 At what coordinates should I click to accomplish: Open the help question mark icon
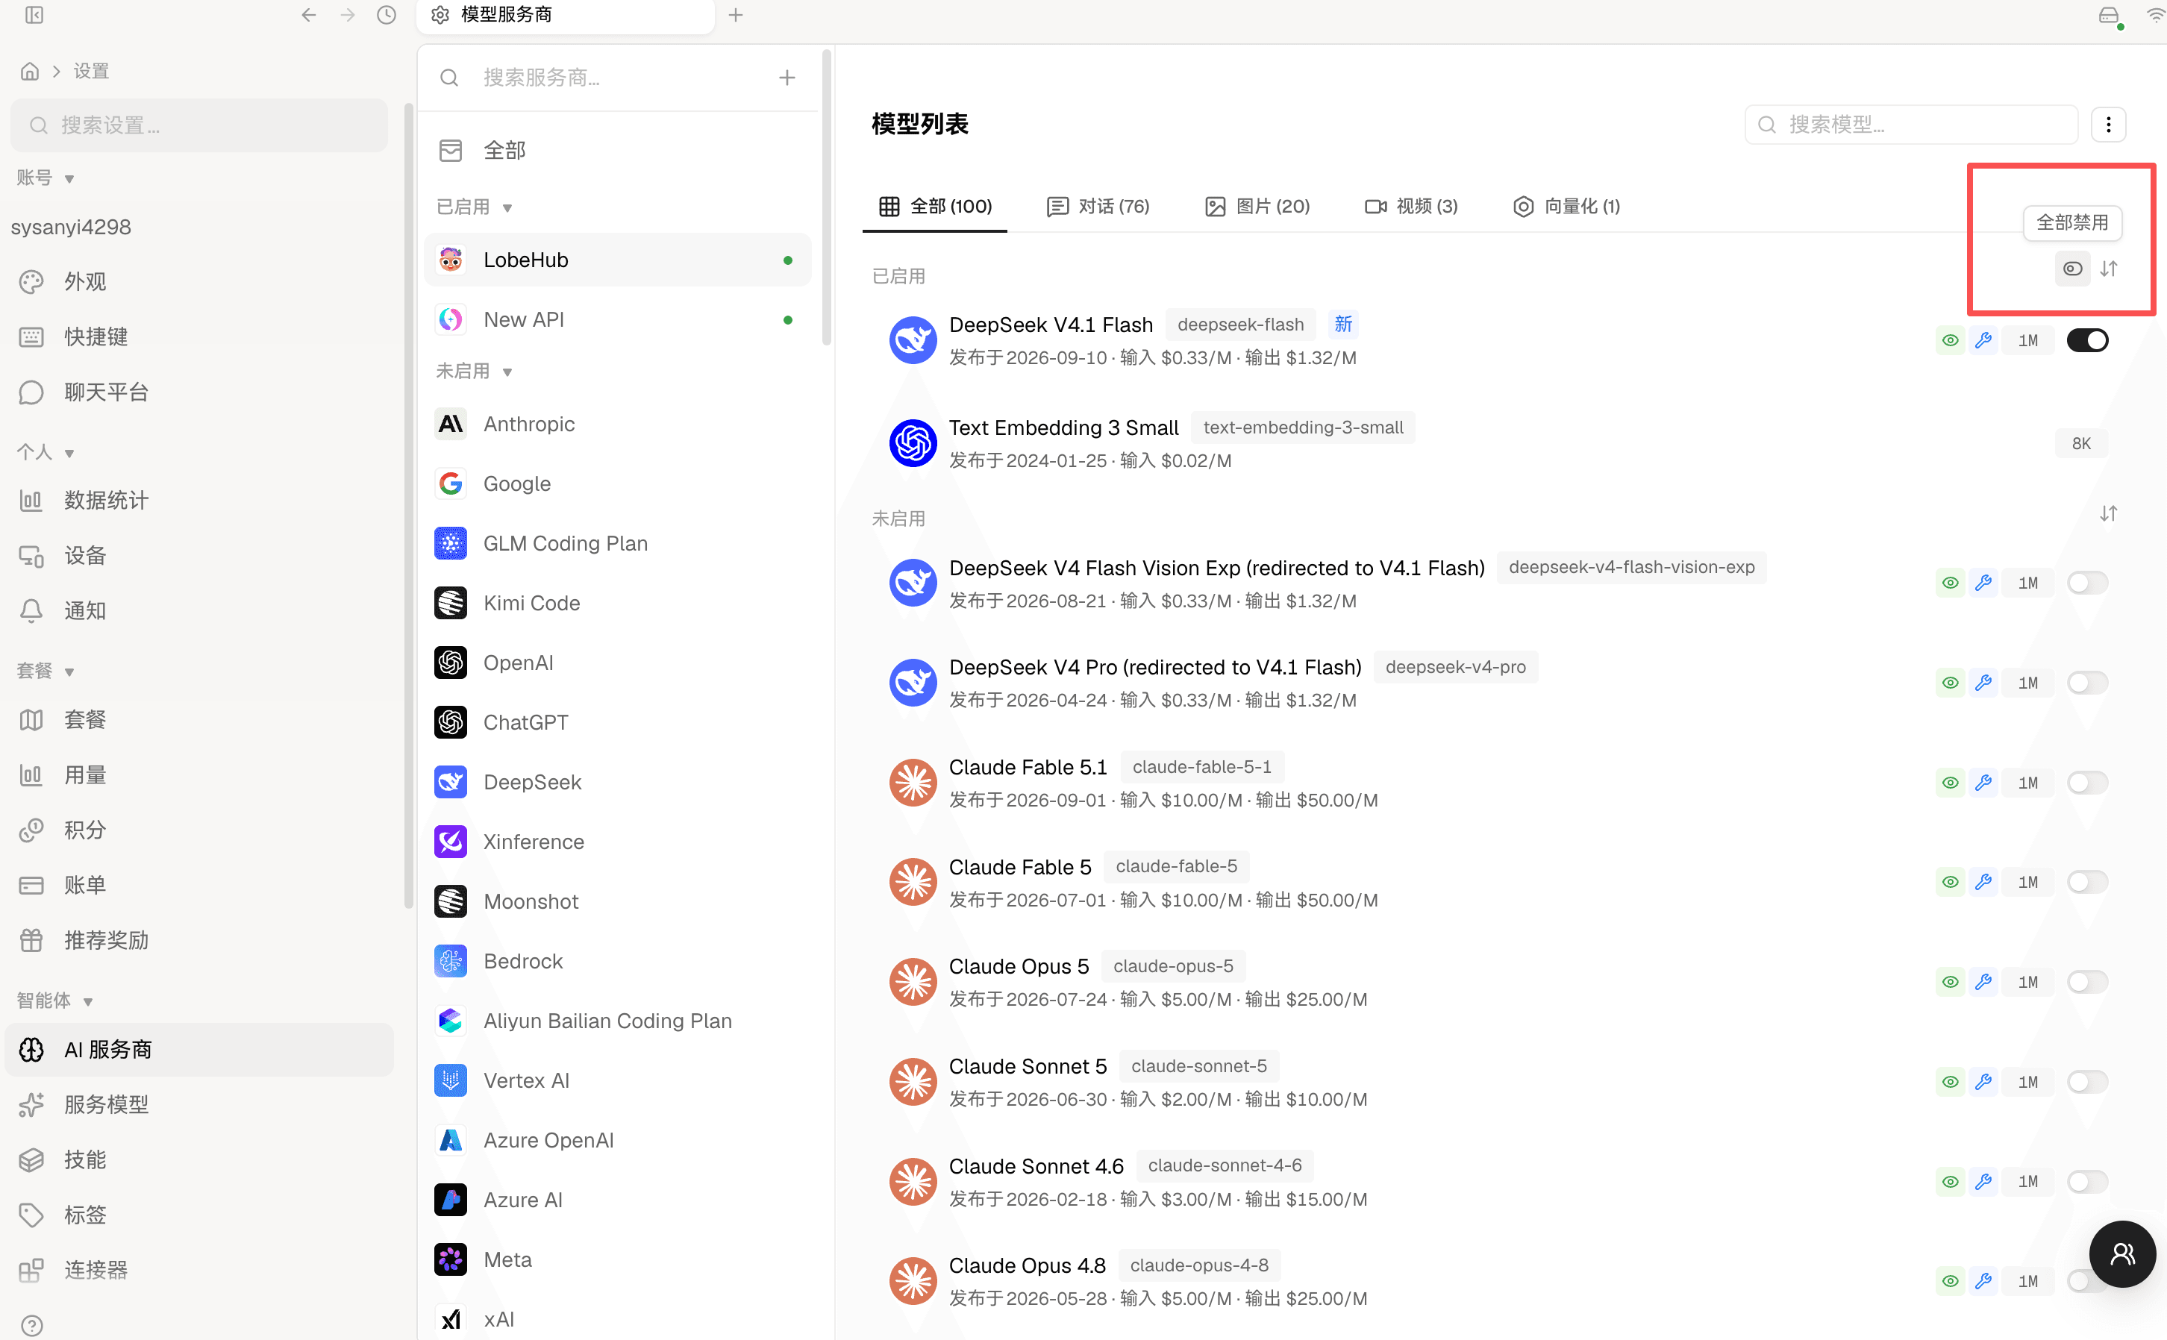point(32,1326)
